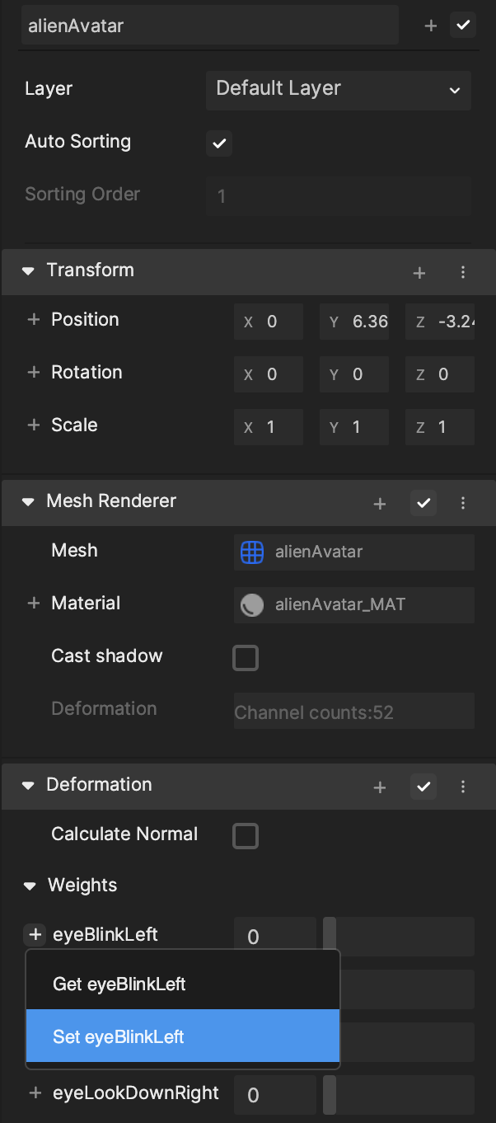Open the Default Layer dropdown
Image resolution: width=496 pixels, height=1123 pixels.
click(x=338, y=89)
